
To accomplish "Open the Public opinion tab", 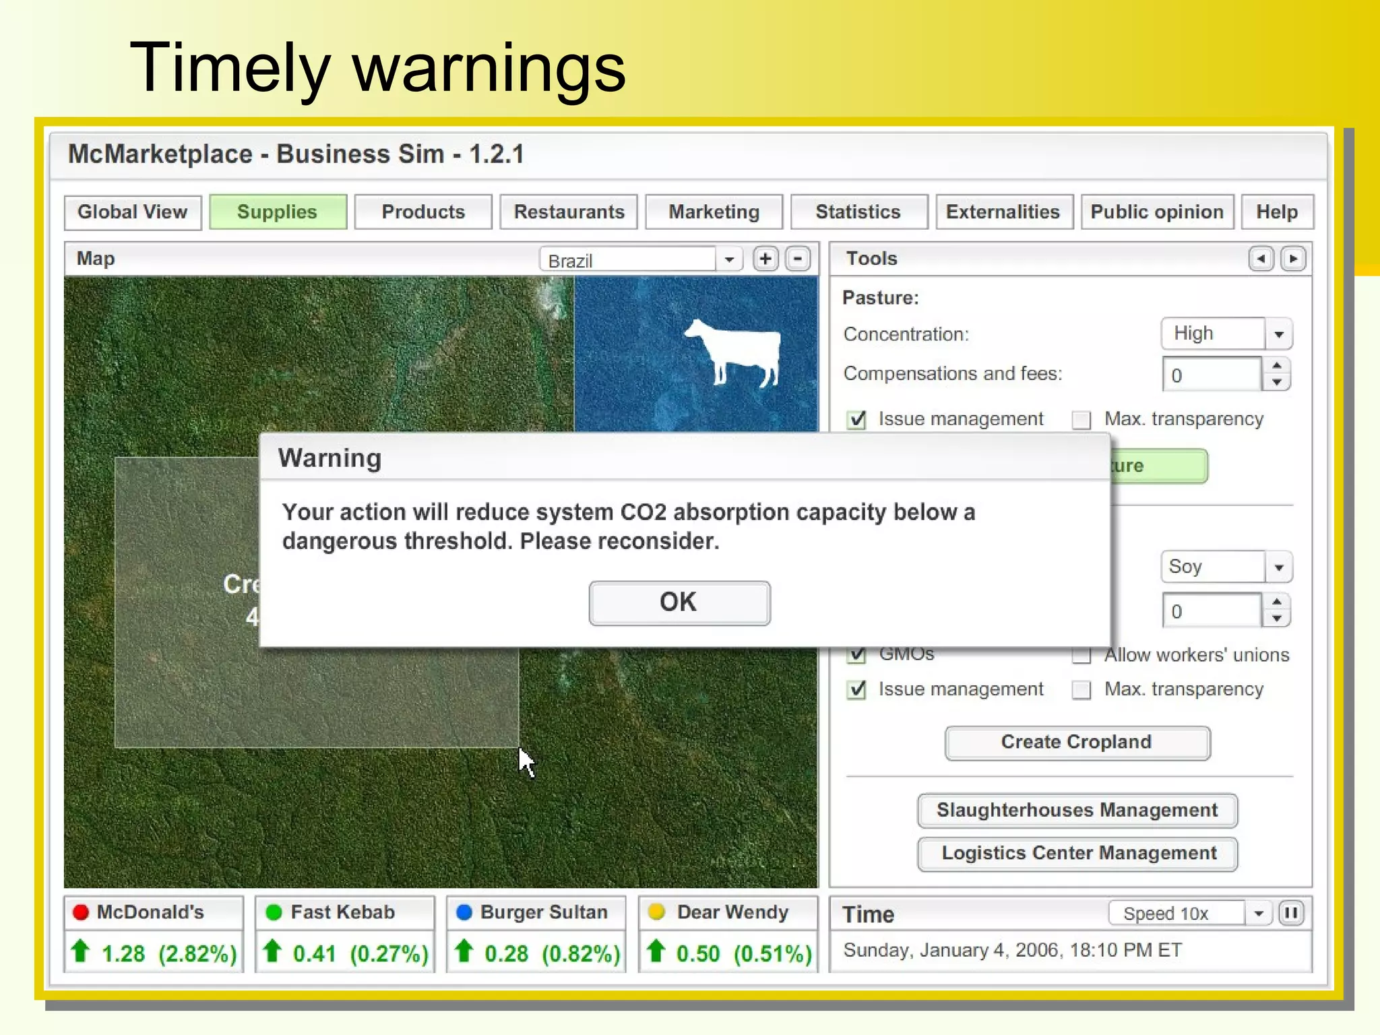I will pos(1157,212).
